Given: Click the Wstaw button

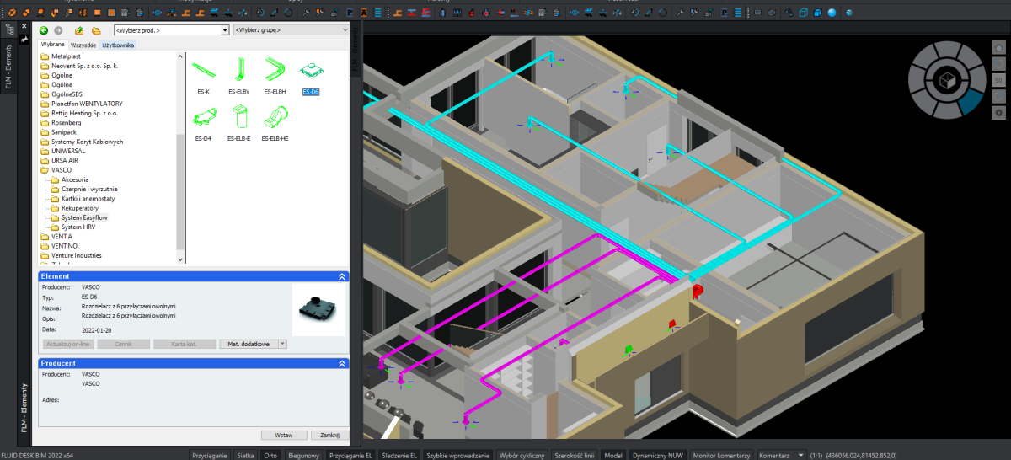Looking at the screenshot, I should coord(284,436).
